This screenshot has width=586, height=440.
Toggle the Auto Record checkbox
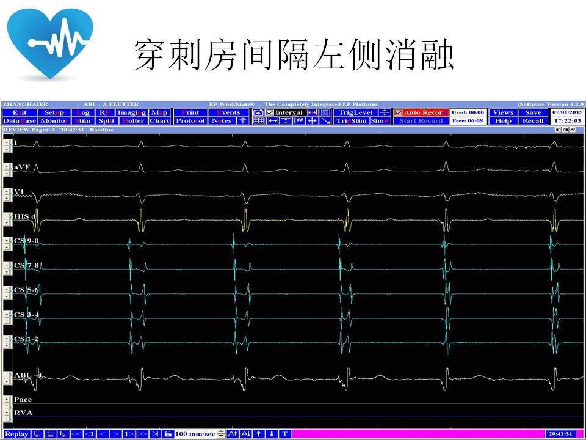pos(399,113)
